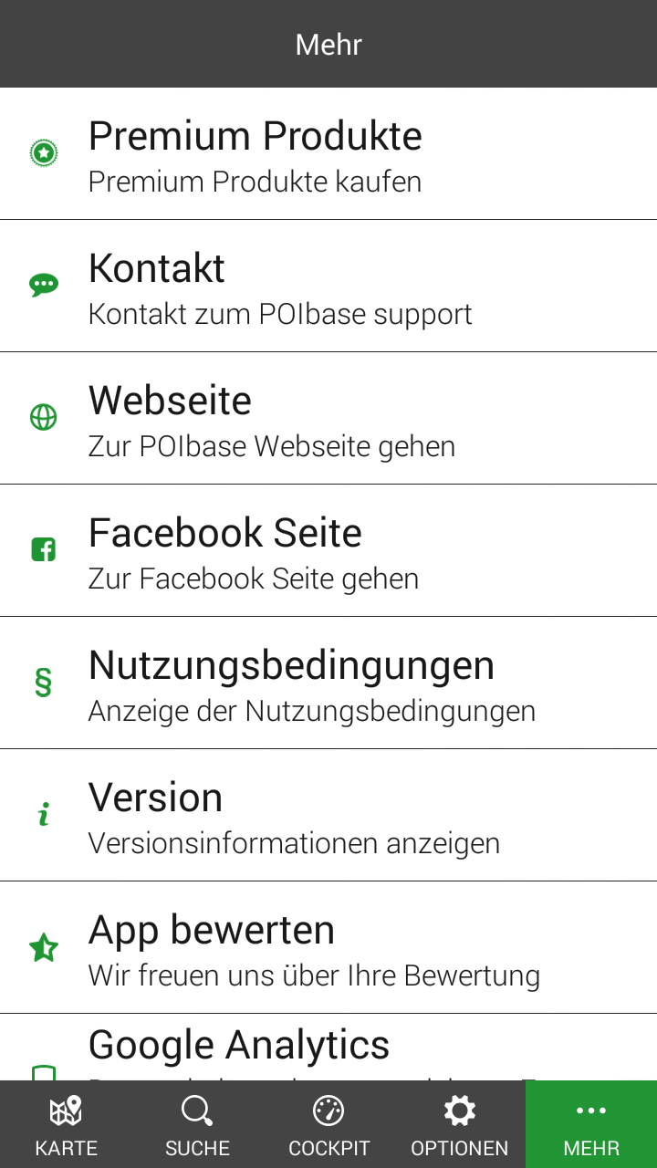Click the Kontakt speech bubble icon
Viewport: 657px width, 1168px height.
click(x=44, y=286)
